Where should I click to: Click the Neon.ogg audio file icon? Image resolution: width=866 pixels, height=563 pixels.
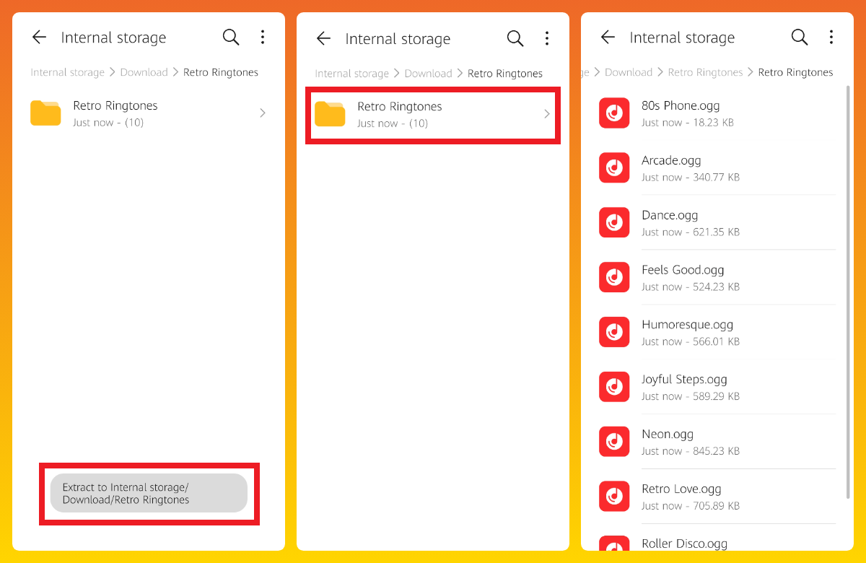(x=614, y=442)
